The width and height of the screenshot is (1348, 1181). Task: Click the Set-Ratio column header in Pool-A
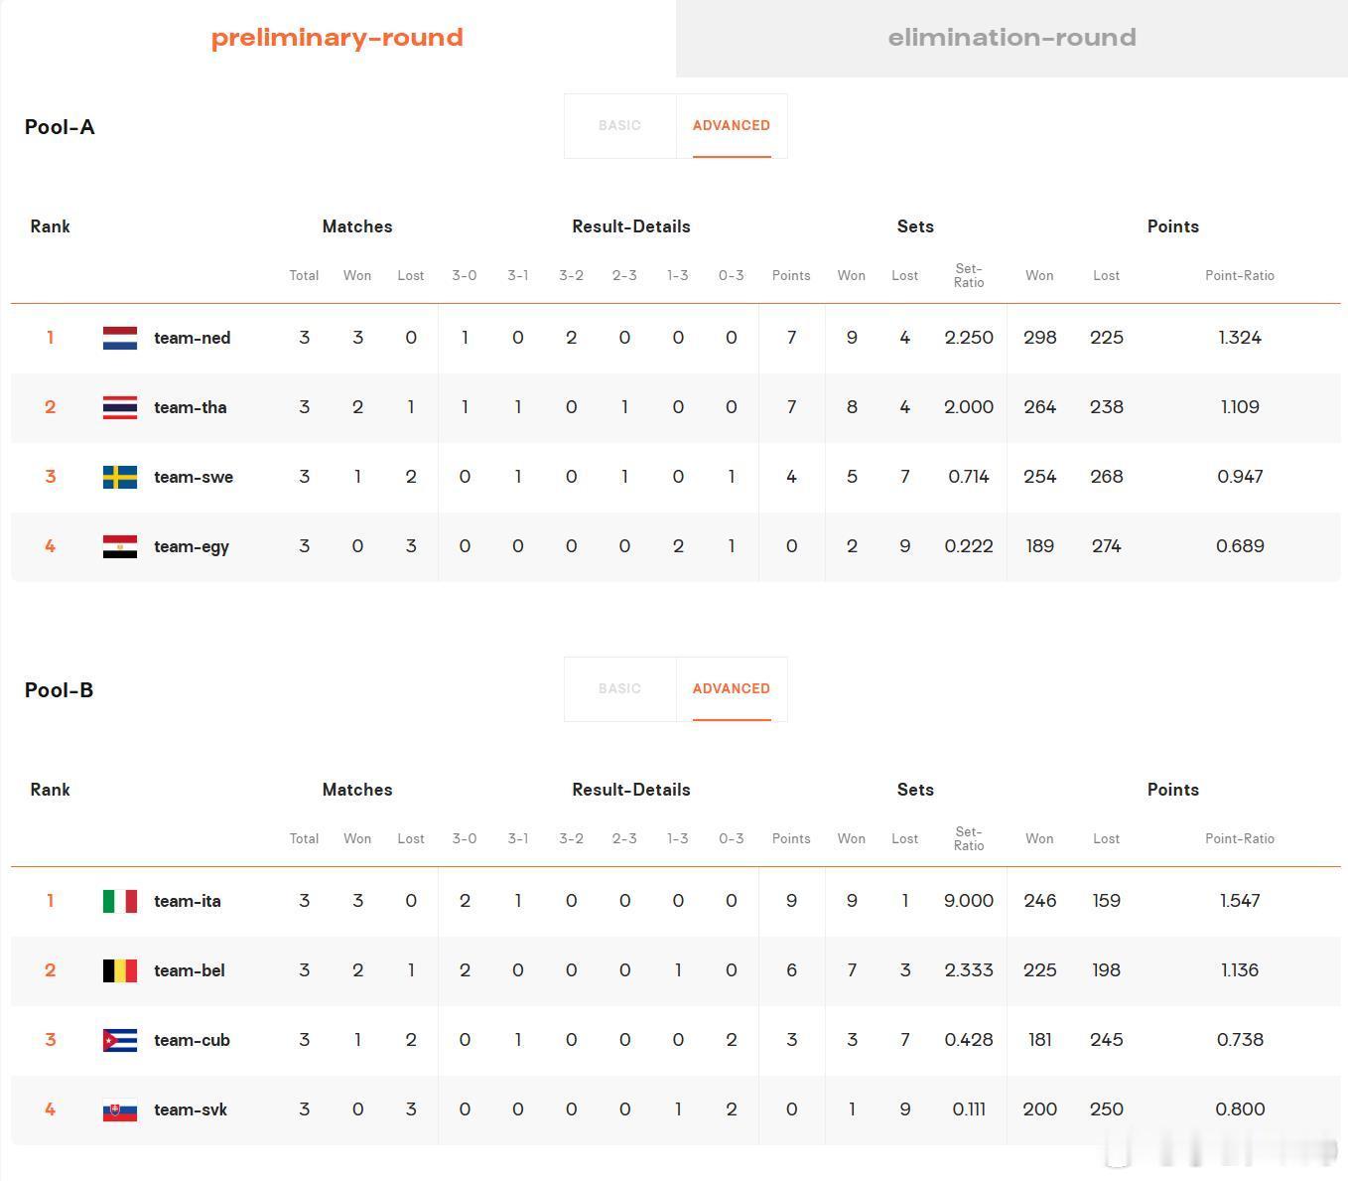[969, 275]
